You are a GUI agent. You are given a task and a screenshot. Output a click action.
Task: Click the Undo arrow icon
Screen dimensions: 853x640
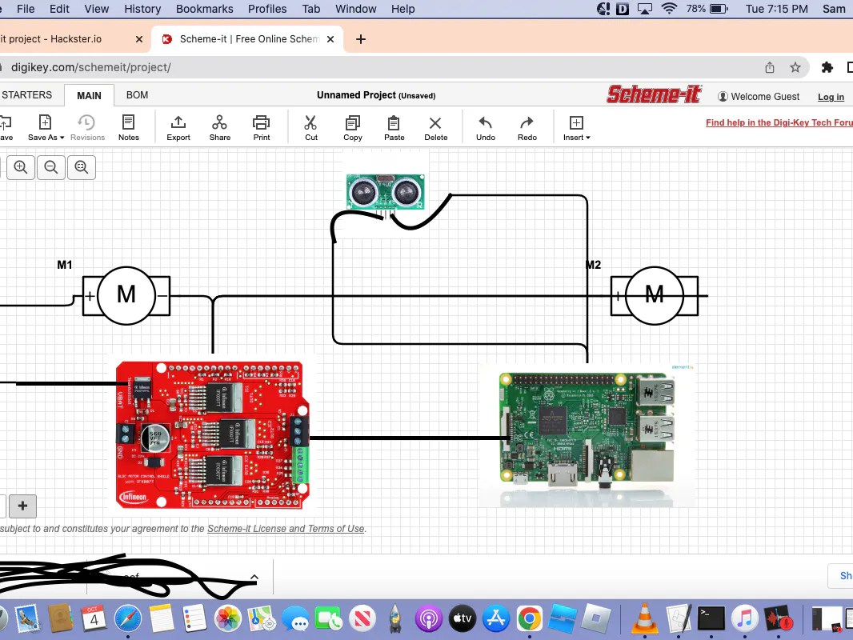(485, 126)
